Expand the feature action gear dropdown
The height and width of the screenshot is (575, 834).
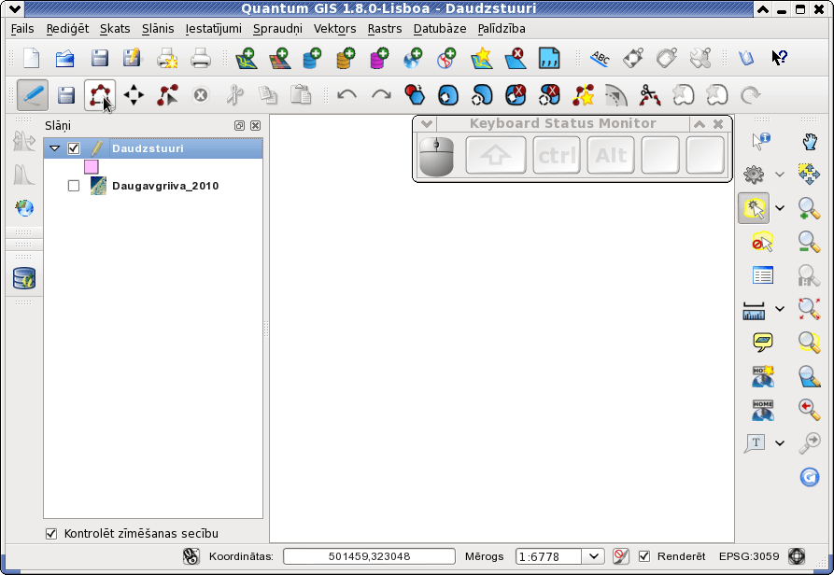click(780, 175)
